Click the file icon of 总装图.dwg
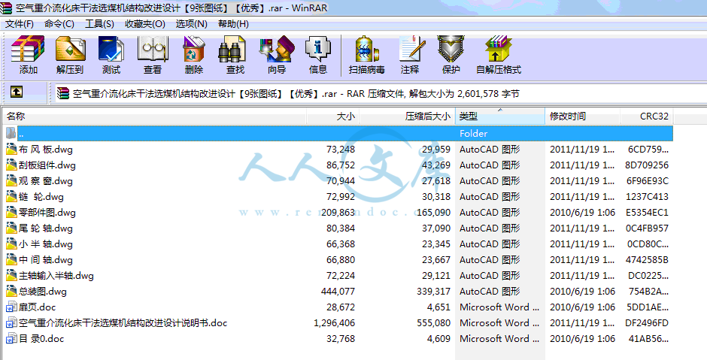The height and width of the screenshot is (360, 707). tap(11, 291)
